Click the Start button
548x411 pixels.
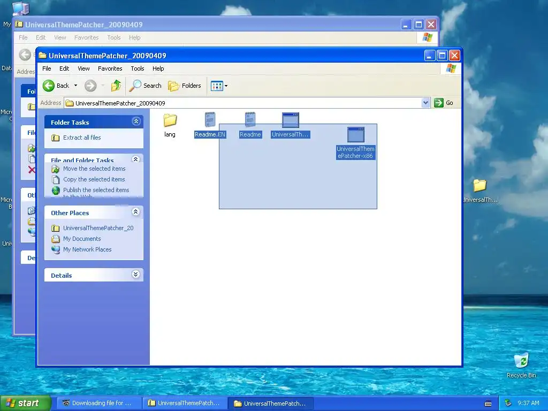point(26,403)
